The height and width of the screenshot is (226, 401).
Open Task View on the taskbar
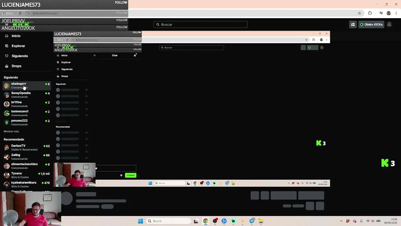196,221
